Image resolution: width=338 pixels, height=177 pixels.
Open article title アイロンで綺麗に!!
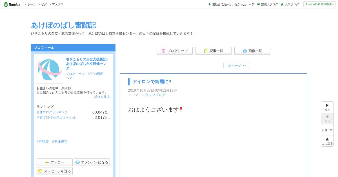(x=152, y=82)
